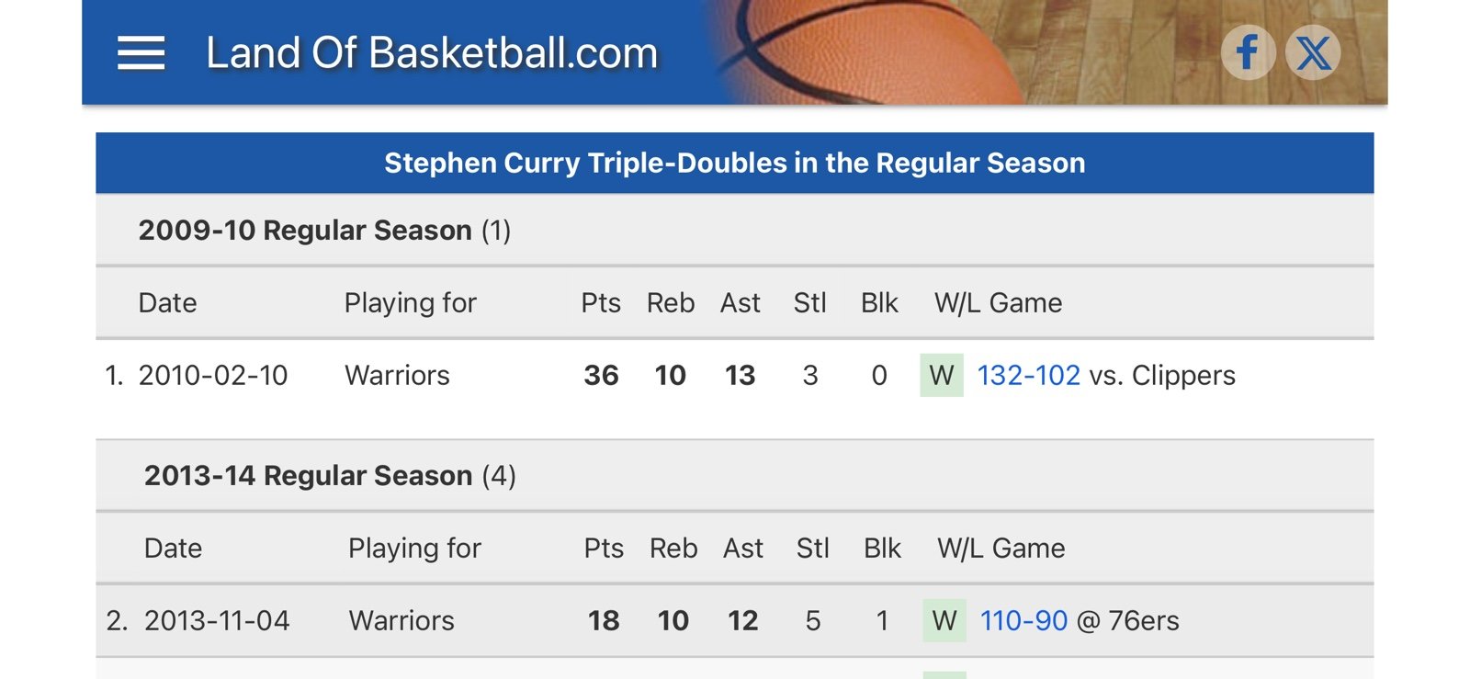Click the Pts column header in 2009-10 table
Image resolution: width=1470 pixels, height=679 pixels.
tap(601, 302)
